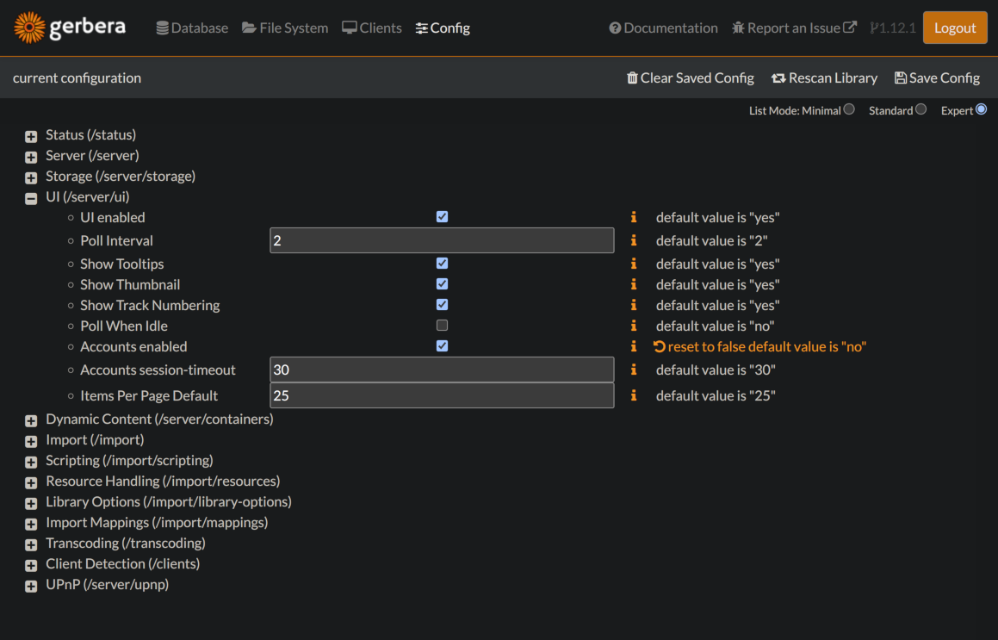998x640 pixels.
Task: Click the trash icon for Clear Saved Config
Action: tap(633, 78)
